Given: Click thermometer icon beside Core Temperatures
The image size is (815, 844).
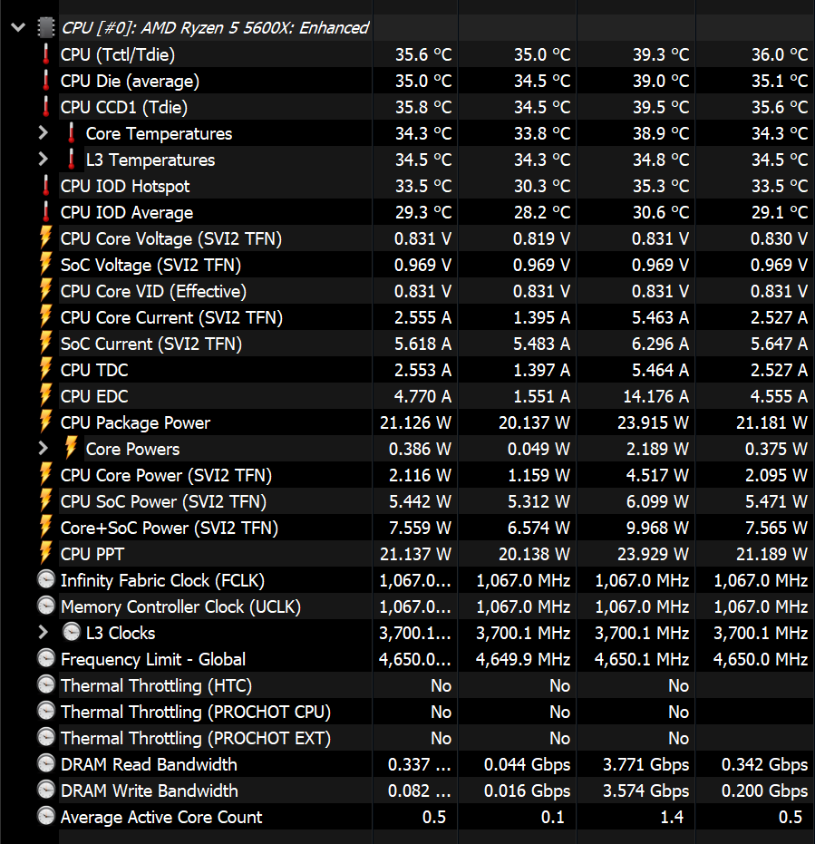Looking at the screenshot, I should (71, 133).
